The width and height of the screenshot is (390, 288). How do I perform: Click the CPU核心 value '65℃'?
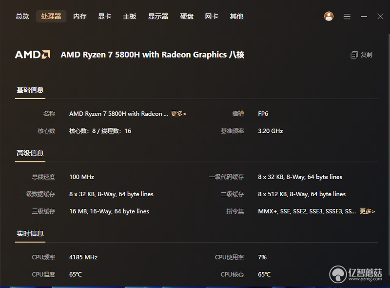[x=264, y=274]
